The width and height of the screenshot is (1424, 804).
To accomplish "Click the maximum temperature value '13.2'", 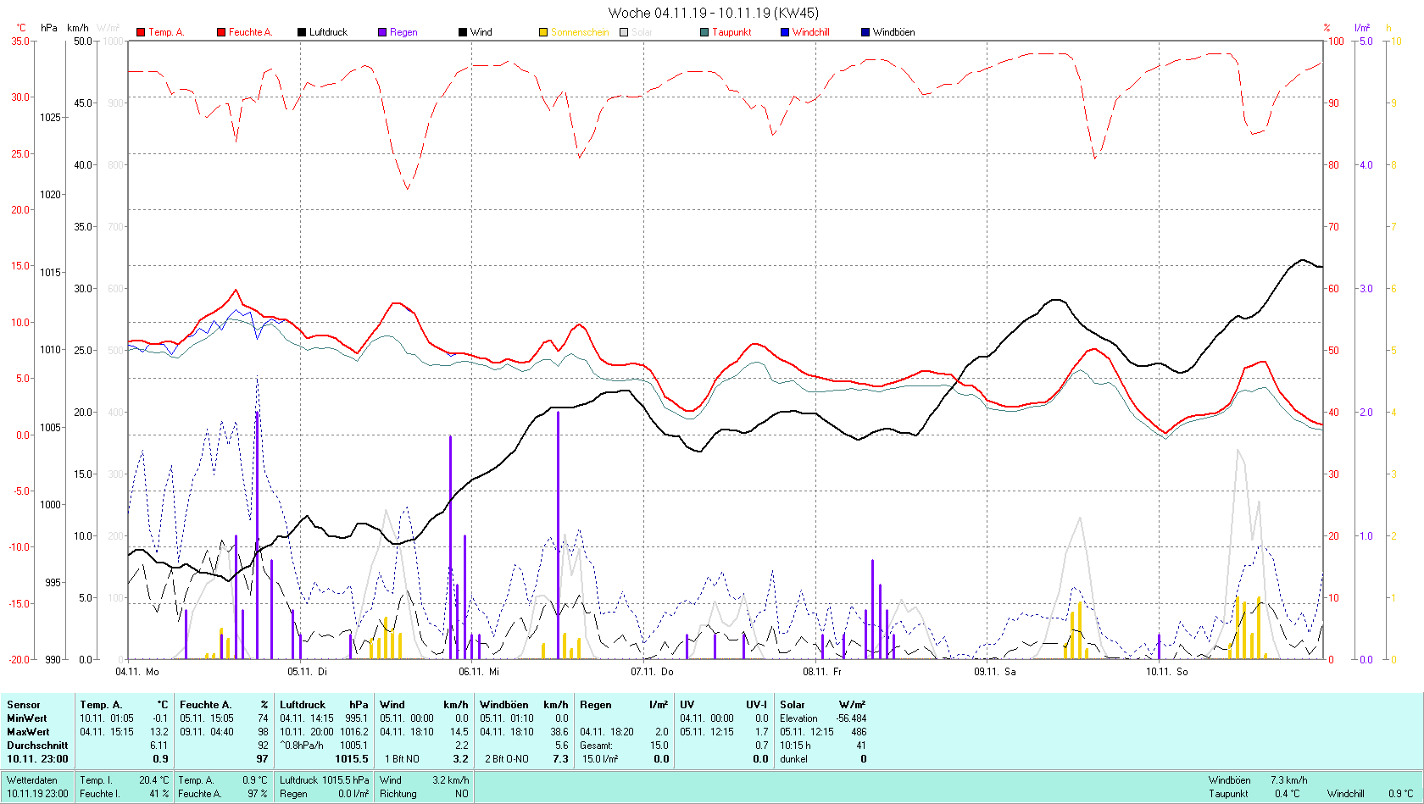I will 159,732.
